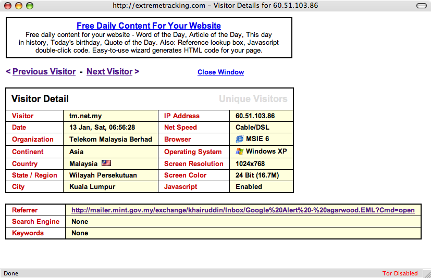Click the Wilayah Persekutuan region value

103,175
